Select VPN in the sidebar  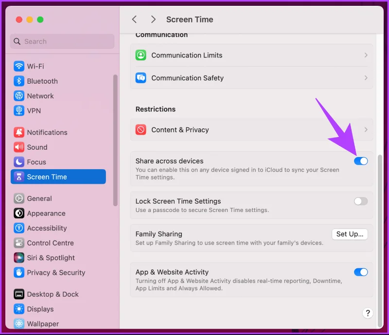[x=58, y=111]
